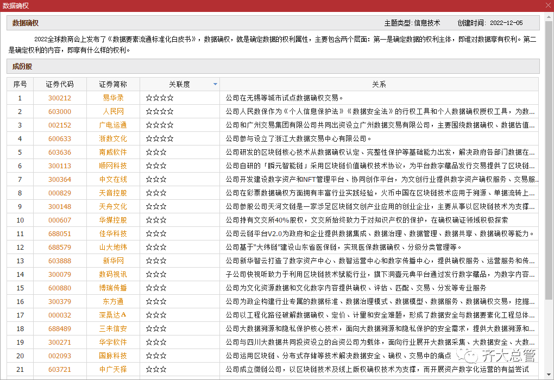The image size is (554, 380).
Task: Open stock 中广天择
Action: [x=113, y=369]
